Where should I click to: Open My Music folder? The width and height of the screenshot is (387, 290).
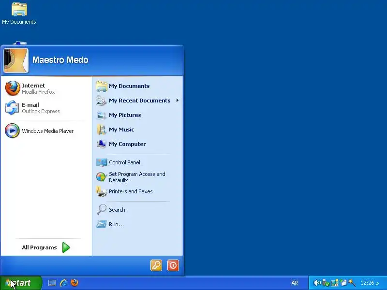pos(138,130)
